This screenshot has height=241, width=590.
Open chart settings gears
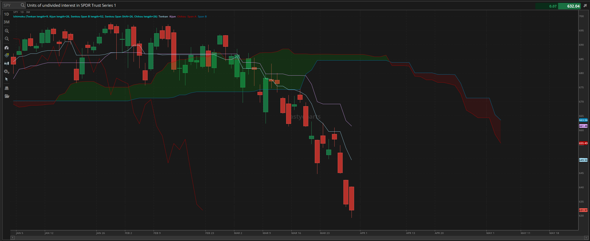(x=7, y=72)
